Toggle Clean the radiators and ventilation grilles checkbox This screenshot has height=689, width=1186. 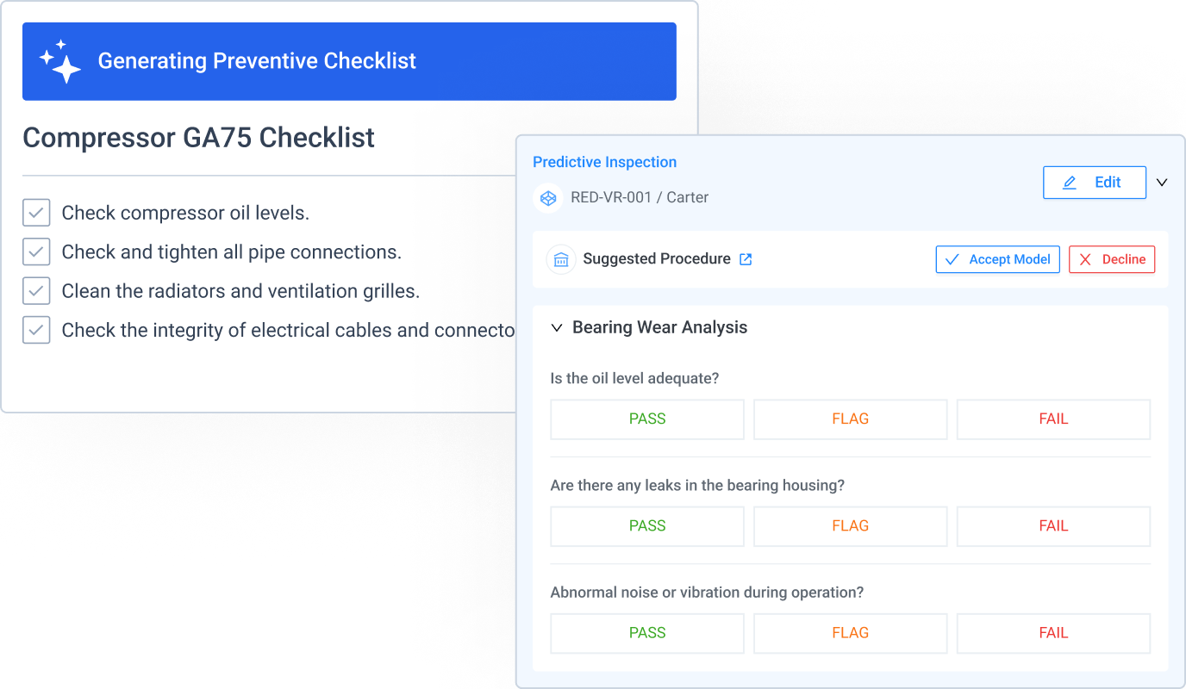tap(36, 291)
